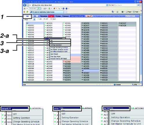The width and height of the screenshot is (144, 125).
Task: Click the Search web toolbar field
Action: [33, 9]
